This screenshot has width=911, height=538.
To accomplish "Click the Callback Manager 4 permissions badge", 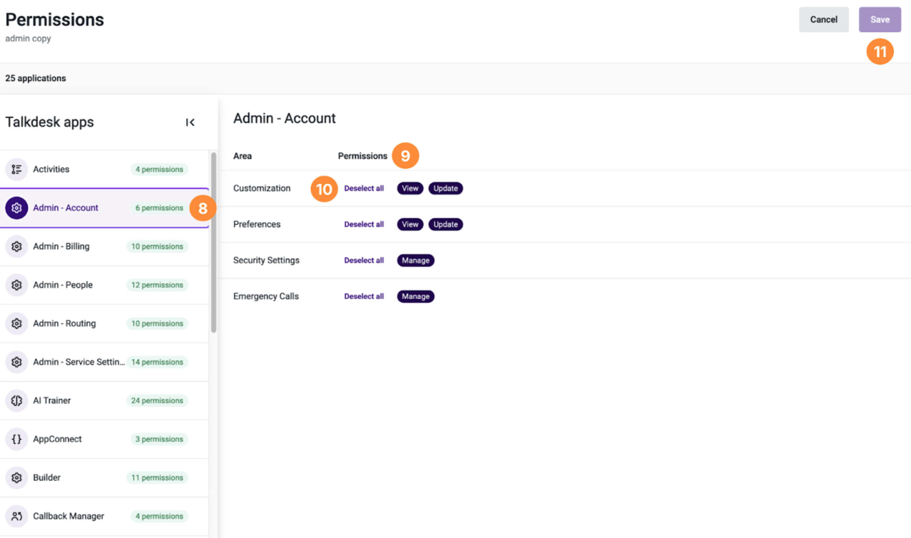I will pyautogui.click(x=159, y=516).
